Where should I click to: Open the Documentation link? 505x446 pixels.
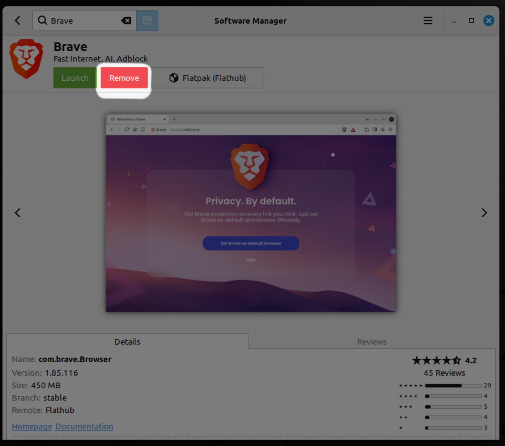(x=84, y=426)
